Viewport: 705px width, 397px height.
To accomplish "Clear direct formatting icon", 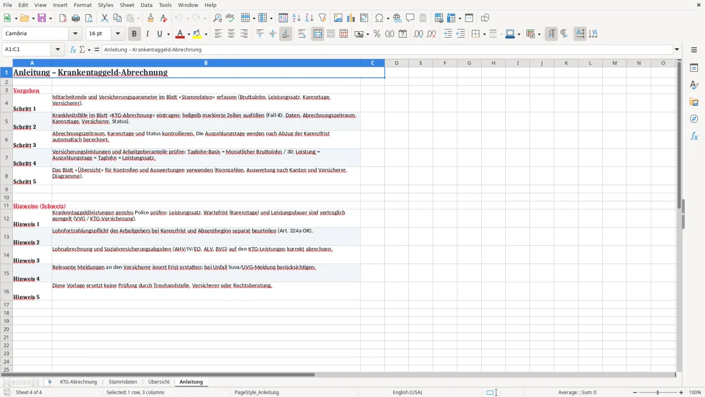I will pos(164,18).
